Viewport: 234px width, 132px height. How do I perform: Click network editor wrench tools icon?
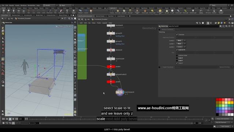[x=197, y=23]
